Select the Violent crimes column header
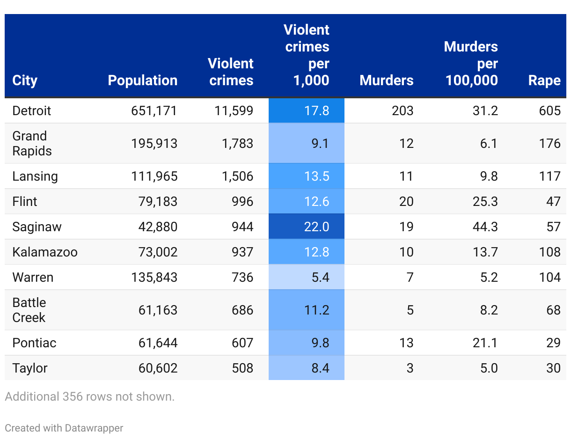Viewport: 571px width, 439px height. (x=231, y=72)
